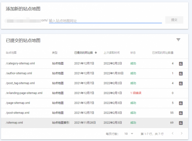Go to previous page arrow
192x141 pixels.
(173, 133)
